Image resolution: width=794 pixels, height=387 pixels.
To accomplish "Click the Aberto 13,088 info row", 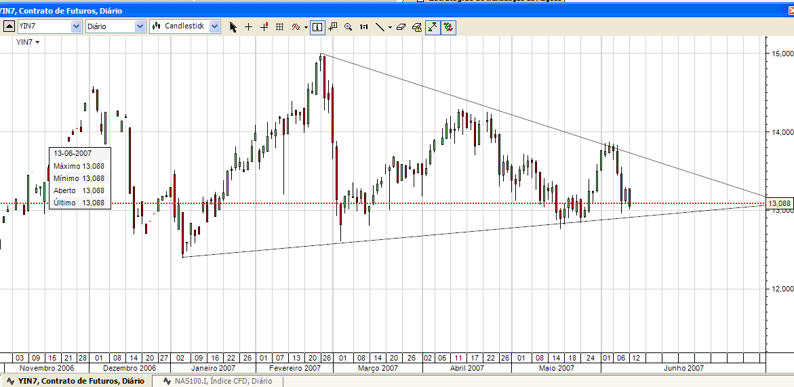I will point(79,190).
